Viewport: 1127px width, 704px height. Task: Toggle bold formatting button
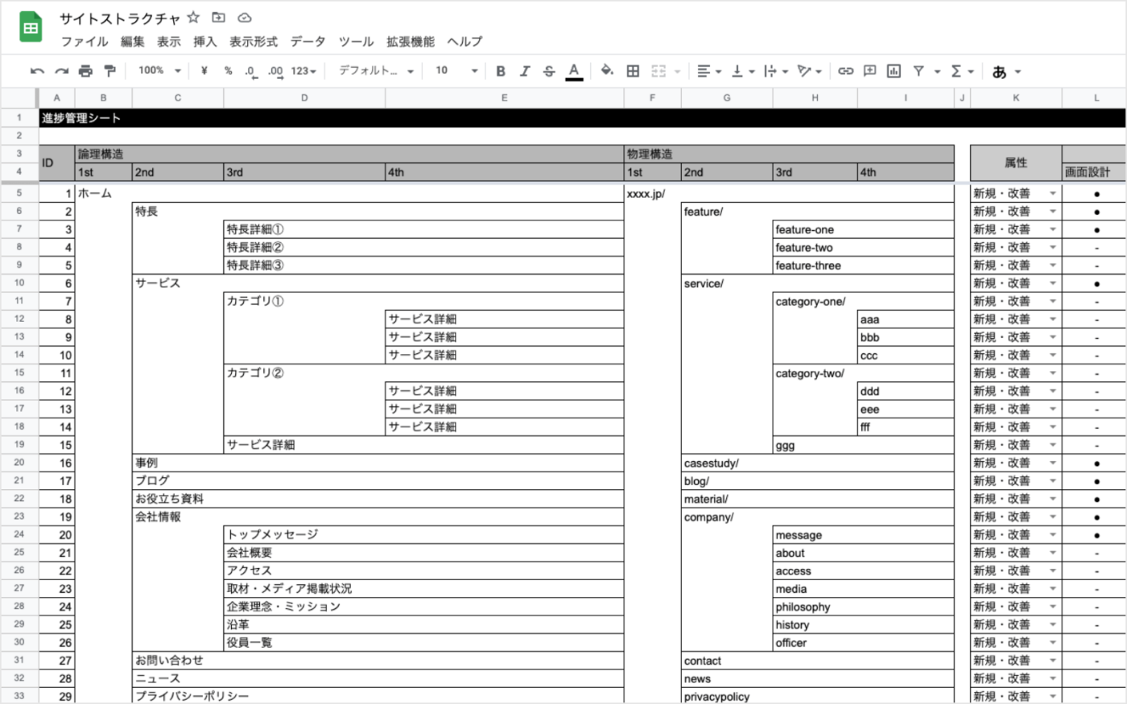click(501, 71)
